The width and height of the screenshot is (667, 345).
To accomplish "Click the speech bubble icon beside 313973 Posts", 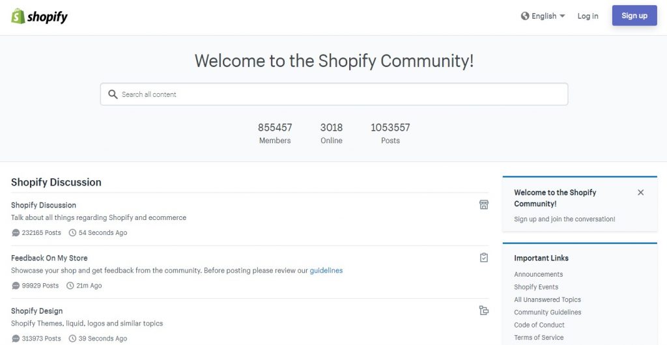I will click(x=16, y=338).
